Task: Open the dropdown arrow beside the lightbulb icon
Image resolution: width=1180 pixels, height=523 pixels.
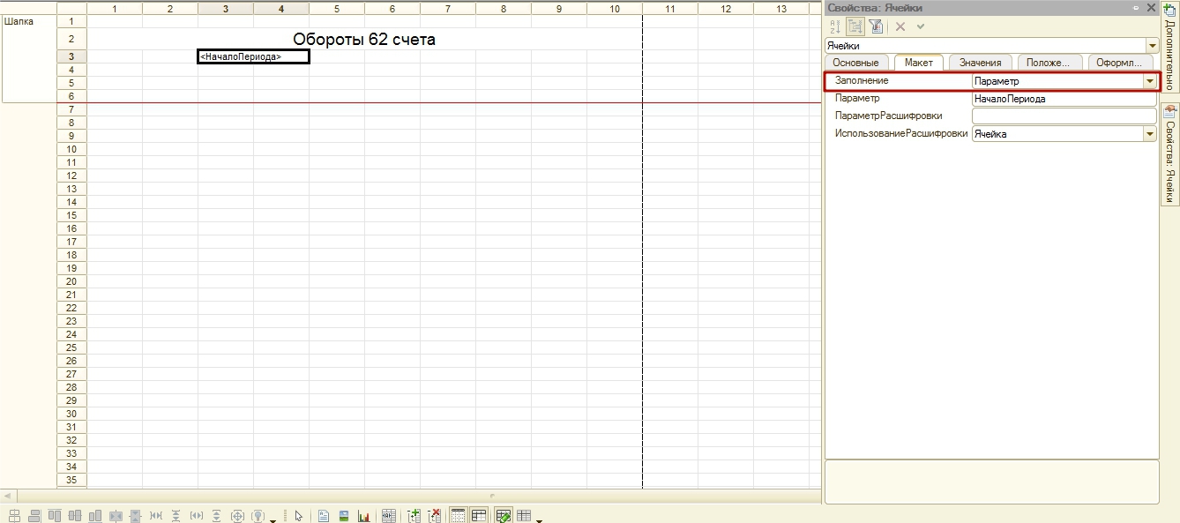Action: point(273,520)
